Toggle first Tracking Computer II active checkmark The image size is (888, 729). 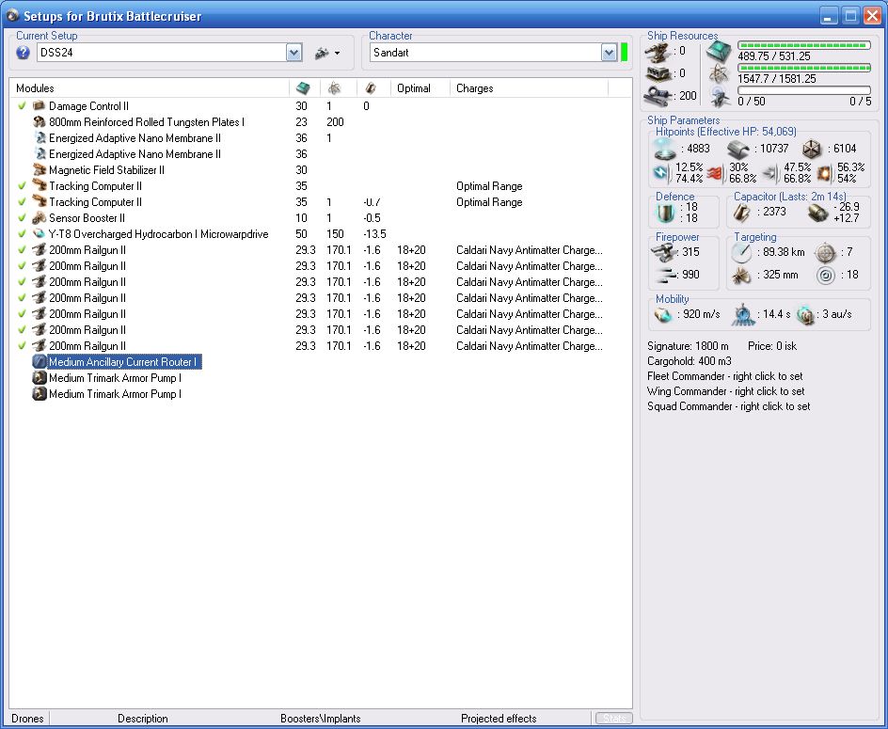(22, 186)
